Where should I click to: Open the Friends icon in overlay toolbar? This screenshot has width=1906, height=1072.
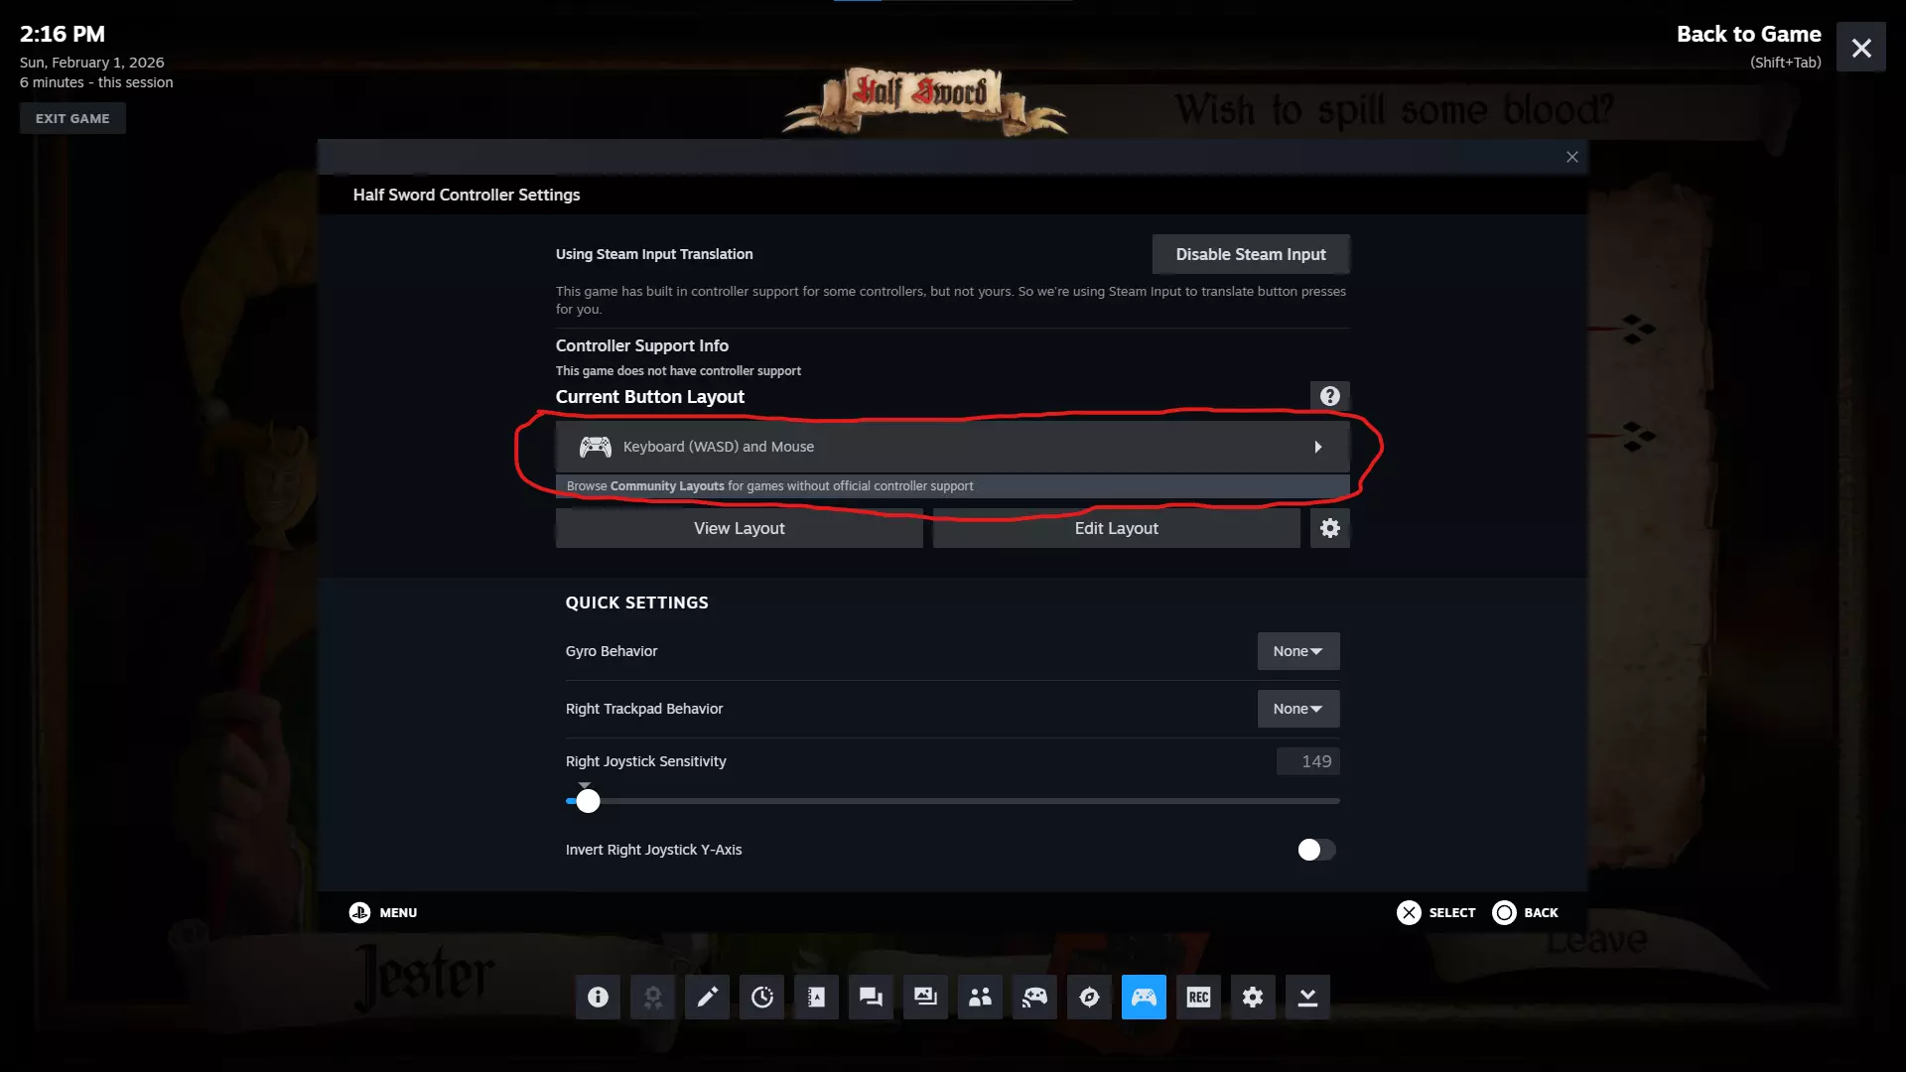[980, 997]
